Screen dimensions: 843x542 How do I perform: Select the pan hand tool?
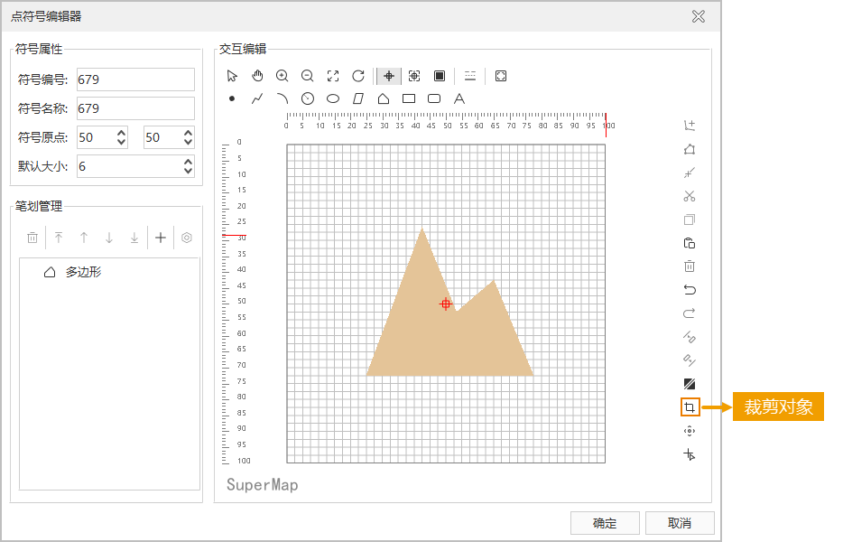[x=257, y=76]
